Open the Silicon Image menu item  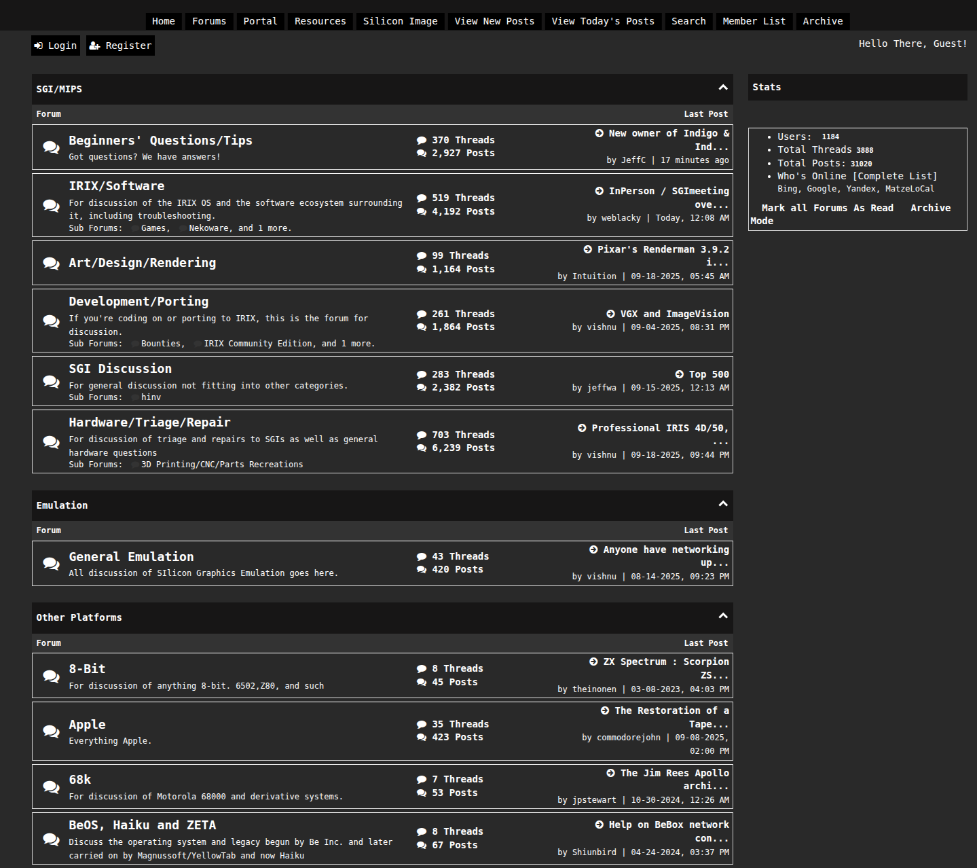pyautogui.click(x=400, y=21)
